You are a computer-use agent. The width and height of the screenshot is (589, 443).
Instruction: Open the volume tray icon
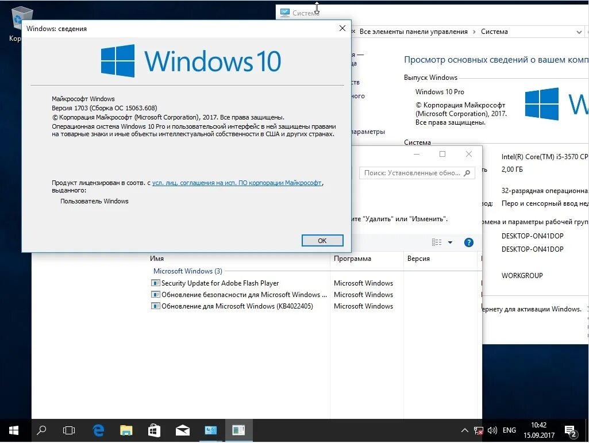[x=492, y=430]
